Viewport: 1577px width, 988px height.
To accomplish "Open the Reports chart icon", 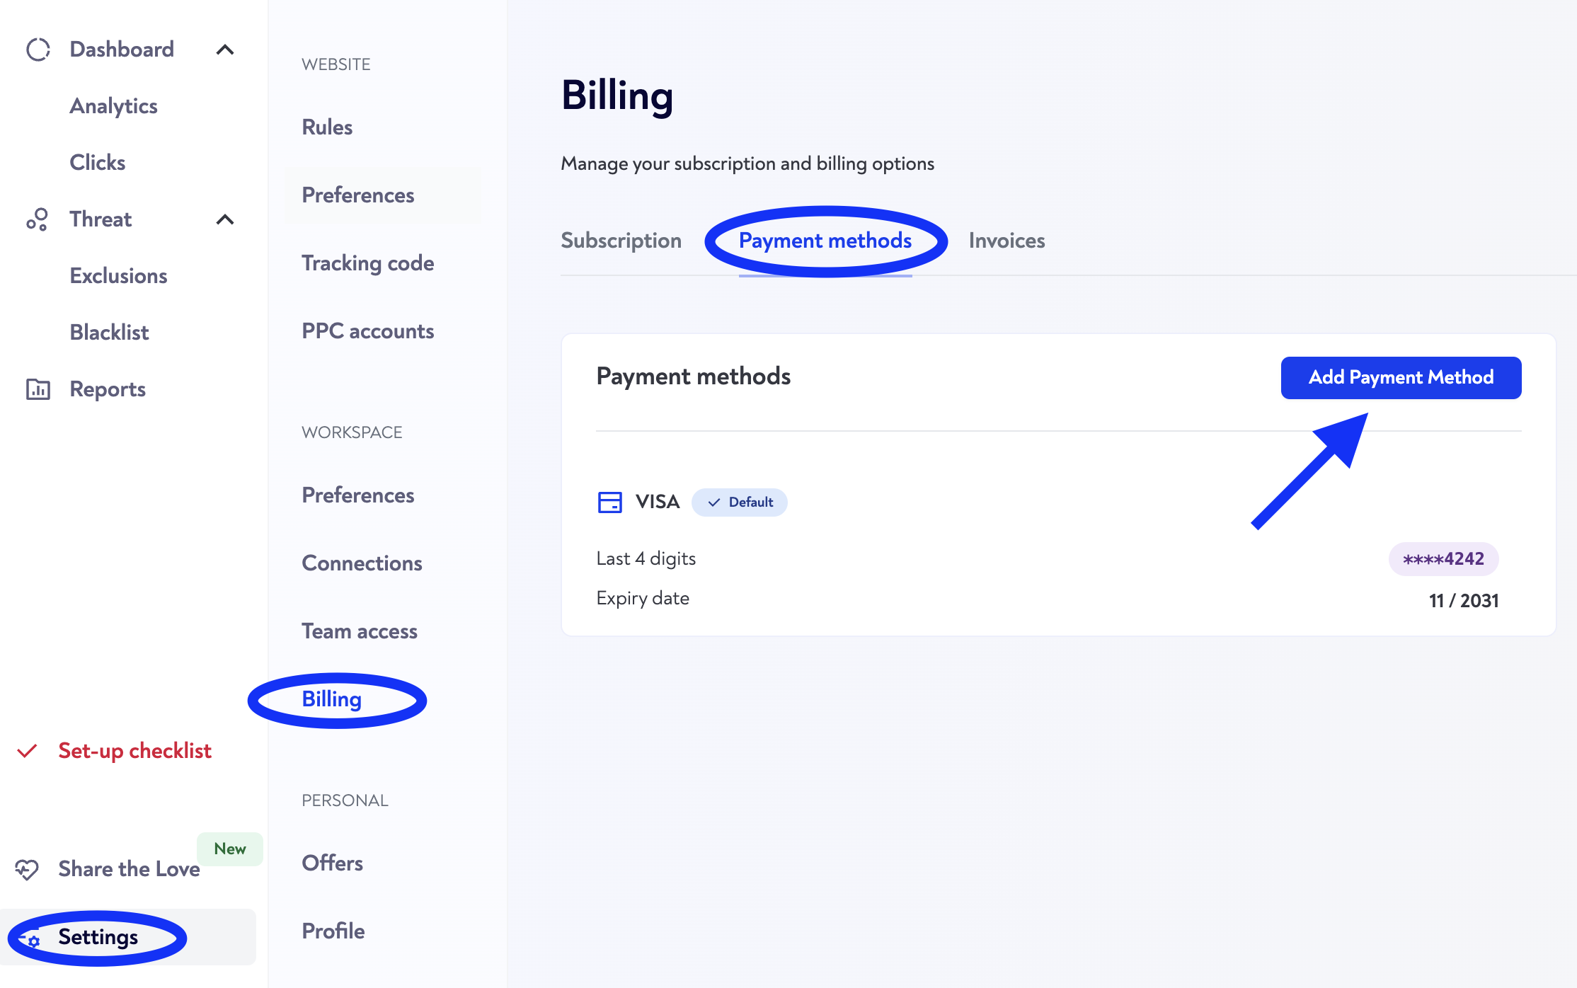I will click(x=38, y=389).
